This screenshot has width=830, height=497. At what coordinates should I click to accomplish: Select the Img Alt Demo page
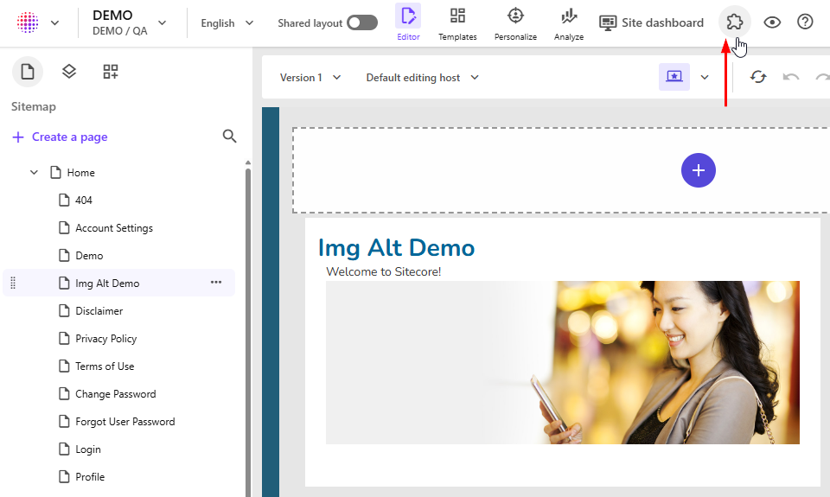(x=107, y=284)
